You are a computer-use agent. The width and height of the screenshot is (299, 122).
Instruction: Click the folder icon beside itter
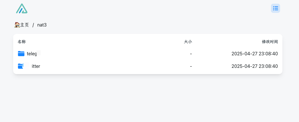(21, 66)
